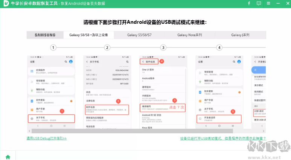Click the app logo in title bar
The image size is (291, 160).
[6, 3]
